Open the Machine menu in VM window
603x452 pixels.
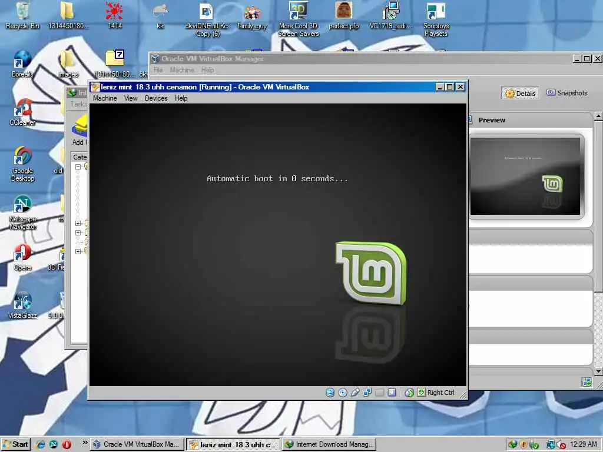point(105,98)
